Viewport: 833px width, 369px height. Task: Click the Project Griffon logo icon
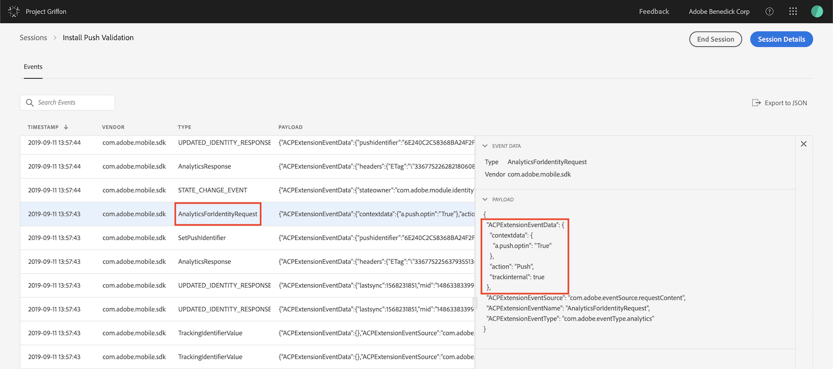[14, 11]
